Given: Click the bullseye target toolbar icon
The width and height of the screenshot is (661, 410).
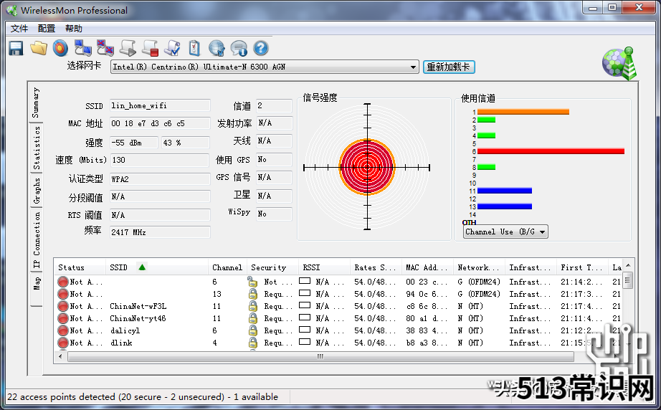Looking at the screenshot, I should [60, 48].
